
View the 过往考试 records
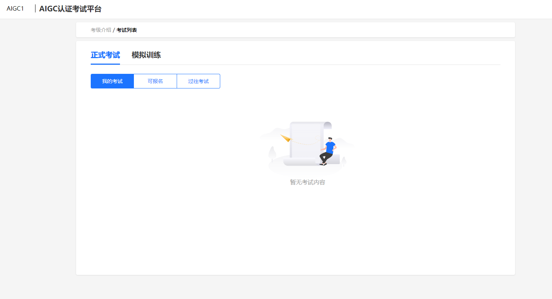click(x=199, y=81)
